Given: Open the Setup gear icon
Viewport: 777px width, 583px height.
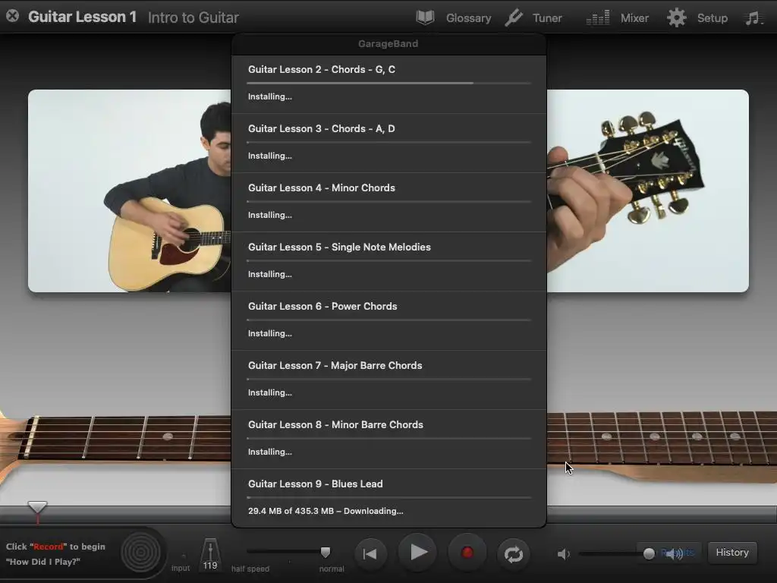Looking at the screenshot, I should click(x=676, y=18).
